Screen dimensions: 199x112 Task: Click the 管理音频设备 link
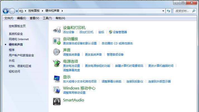point(115,55)
